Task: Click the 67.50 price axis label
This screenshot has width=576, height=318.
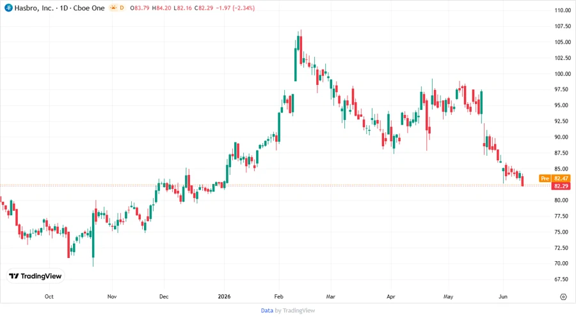Action: coord(563,279)
